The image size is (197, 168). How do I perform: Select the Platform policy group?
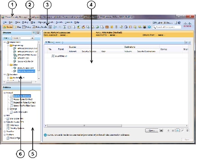point(10,135)
